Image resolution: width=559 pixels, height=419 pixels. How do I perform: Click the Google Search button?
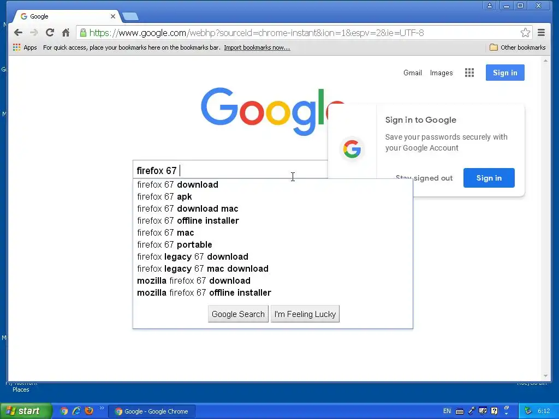(x=238, y=314)
